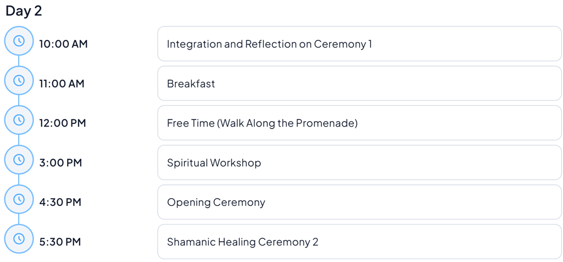The width and height of the screenshot is (563, 262).
Task: Tap the 3:00 PM time label
Action: point(60,163)
